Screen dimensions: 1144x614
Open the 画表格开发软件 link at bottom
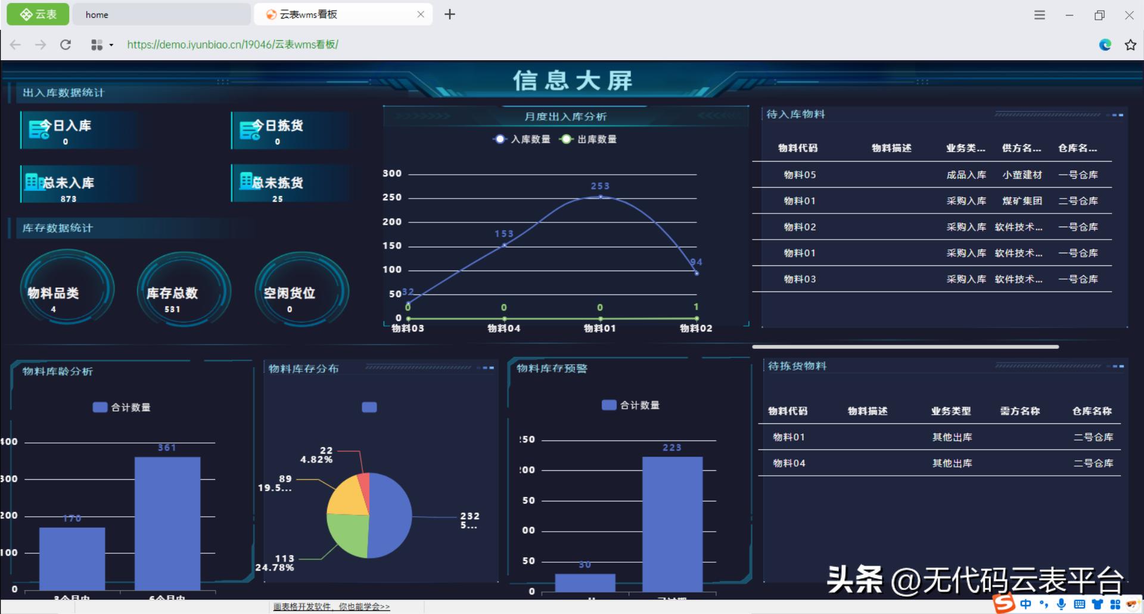[331, 607]
